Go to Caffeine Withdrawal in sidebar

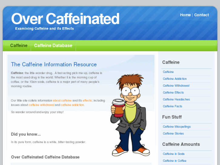[176, 86]
